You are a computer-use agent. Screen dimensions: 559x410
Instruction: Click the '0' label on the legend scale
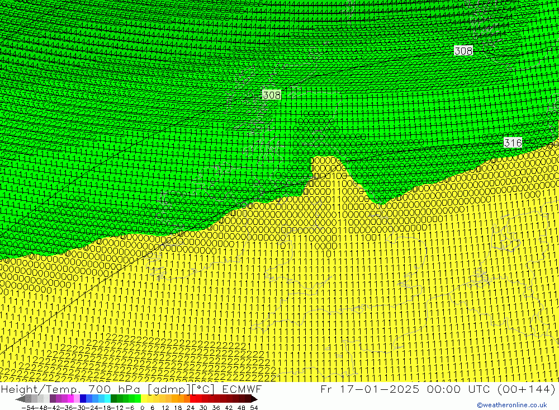click(142, 408)
